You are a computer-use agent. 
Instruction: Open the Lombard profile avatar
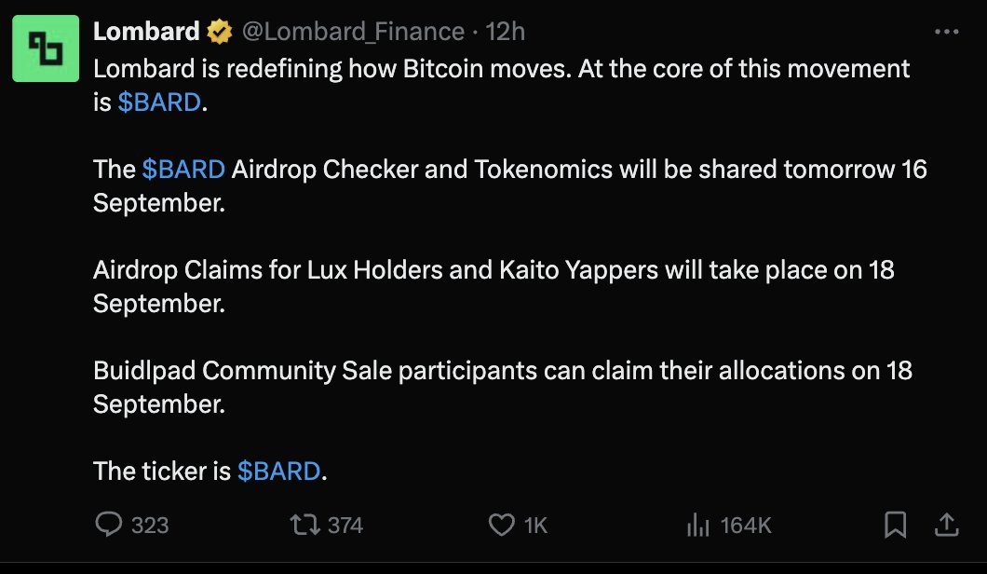pos(46,48)
